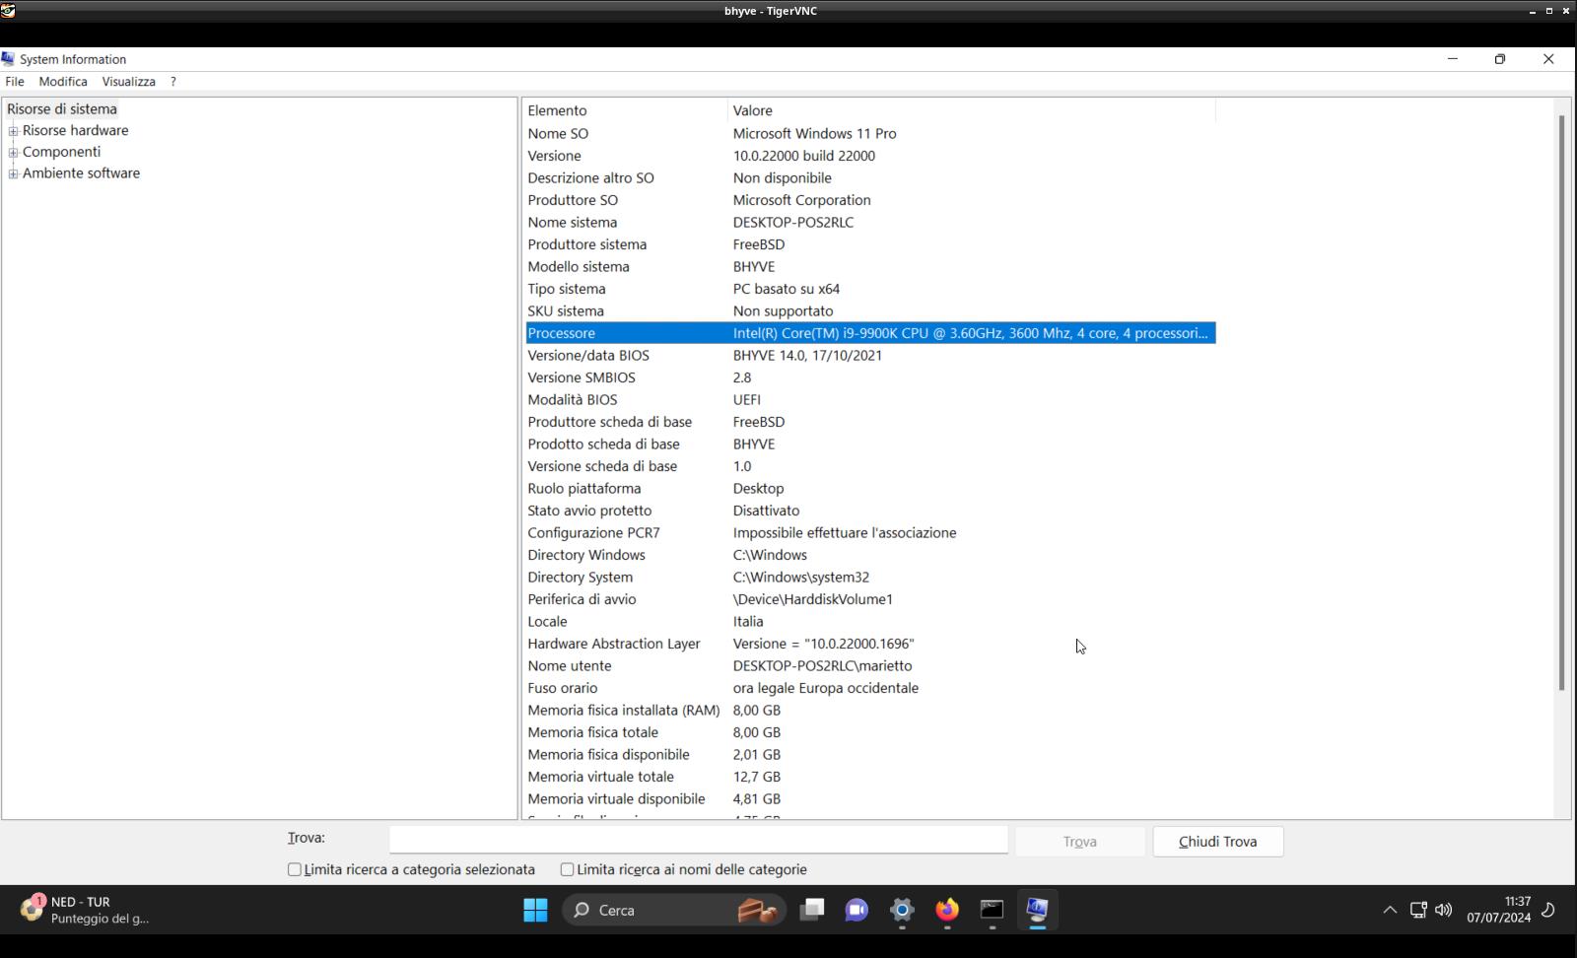Select the Configurazione PCR7 row
Screen dimensions: 1577x958
[x=870, y=533]
